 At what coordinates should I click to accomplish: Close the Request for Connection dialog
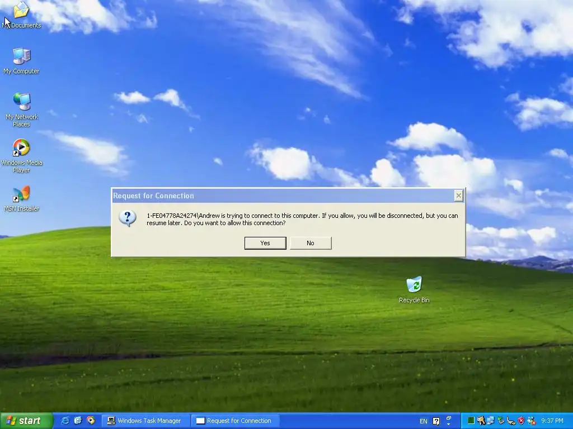(459, 196)
